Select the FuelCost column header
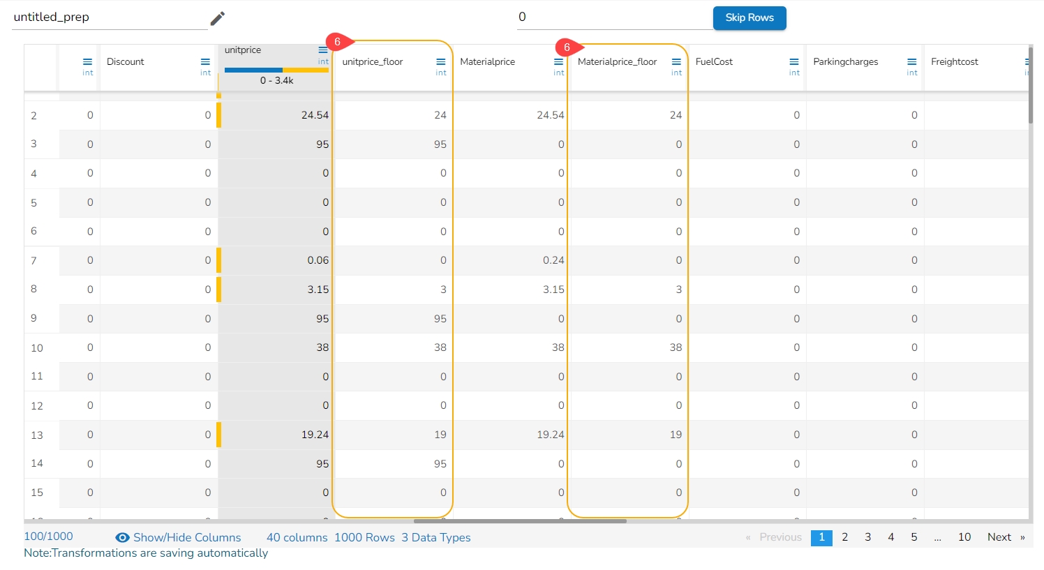 coord(714,61)
